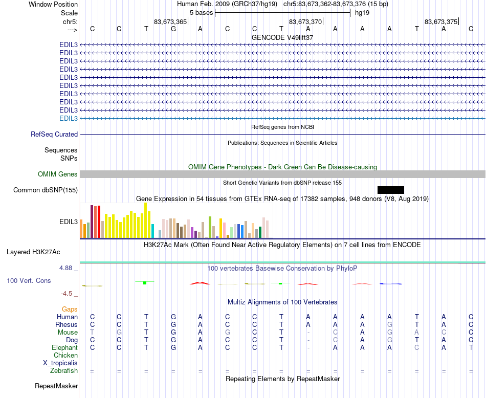The image size is (486, 398).
Task: Click Repeating Elements by RepeatMasker title
Action: click(282, 379)
